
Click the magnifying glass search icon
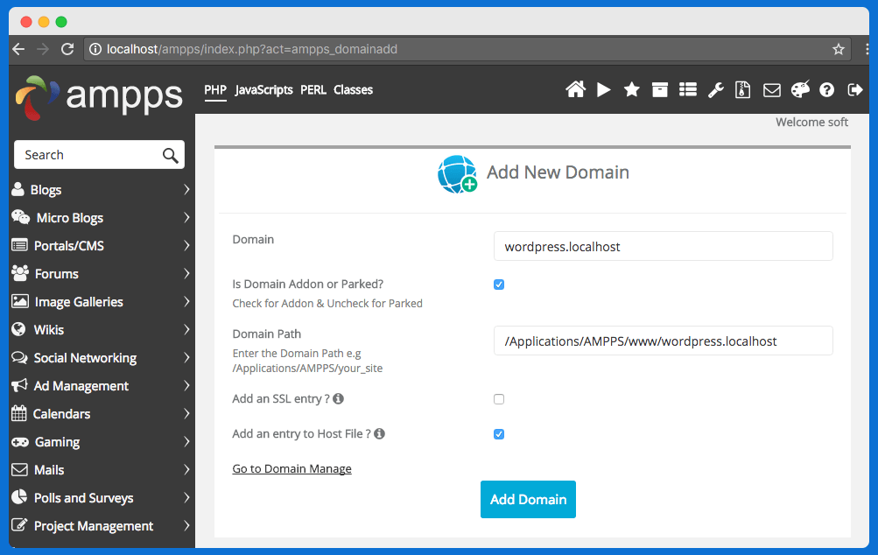tap(170, 155)
